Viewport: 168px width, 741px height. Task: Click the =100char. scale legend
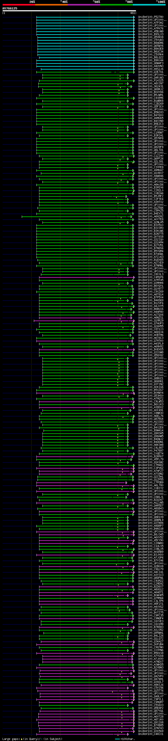tap(125, 739)
